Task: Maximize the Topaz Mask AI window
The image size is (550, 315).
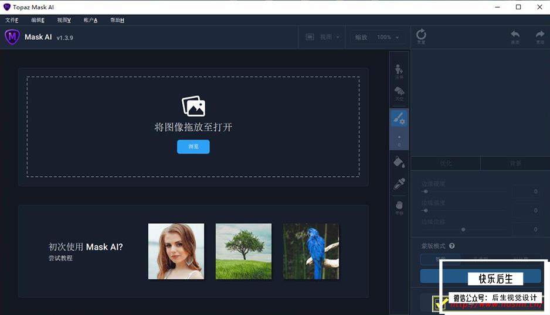Action: point(518,7)
